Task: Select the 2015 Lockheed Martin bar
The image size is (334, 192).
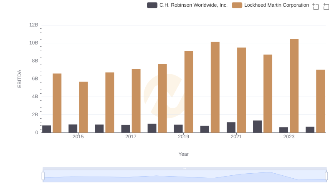Action: pos(83,107)
